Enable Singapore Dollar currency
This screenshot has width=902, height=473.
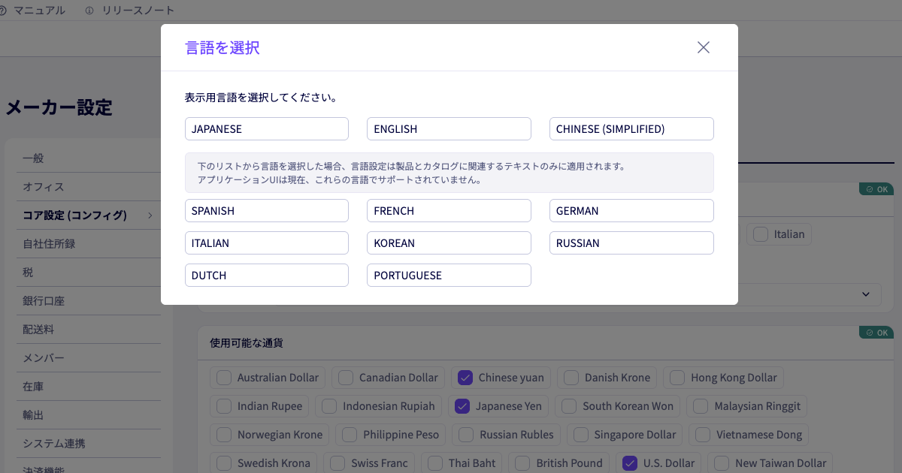(580, 435)
